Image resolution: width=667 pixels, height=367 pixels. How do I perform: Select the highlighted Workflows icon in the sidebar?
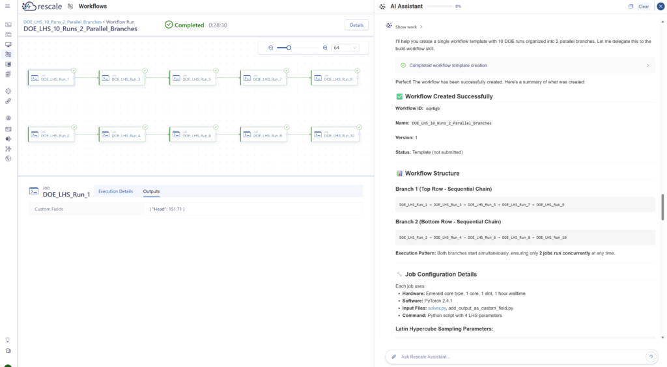[8, 55]
